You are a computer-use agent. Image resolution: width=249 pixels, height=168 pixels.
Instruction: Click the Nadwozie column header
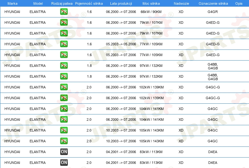click(x=181, y=3)
